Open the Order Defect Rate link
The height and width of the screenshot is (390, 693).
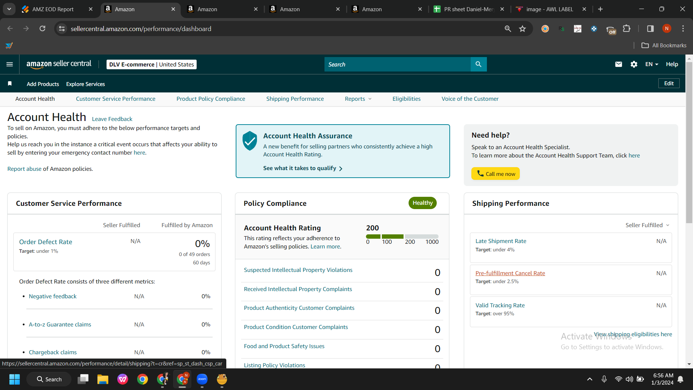(45, 242)
